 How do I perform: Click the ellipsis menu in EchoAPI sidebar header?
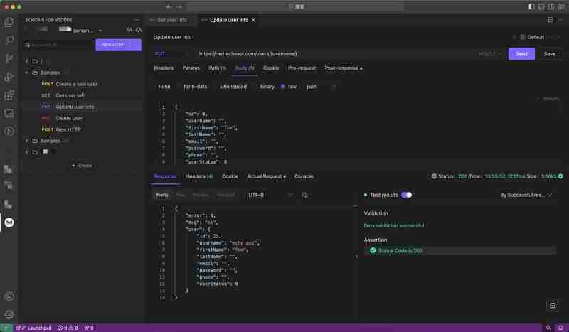click(x=137, y=20)
